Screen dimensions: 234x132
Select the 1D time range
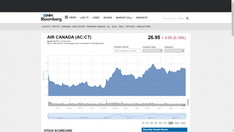143,123
